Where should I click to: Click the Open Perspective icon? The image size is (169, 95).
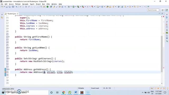163,10
